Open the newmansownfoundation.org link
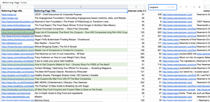 [18, 21]
